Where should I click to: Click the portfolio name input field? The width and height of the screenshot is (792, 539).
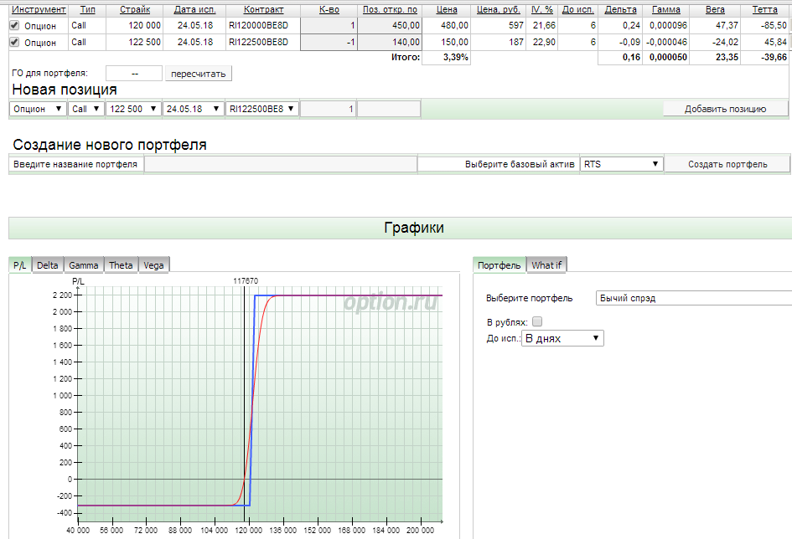tap(280, 164)
